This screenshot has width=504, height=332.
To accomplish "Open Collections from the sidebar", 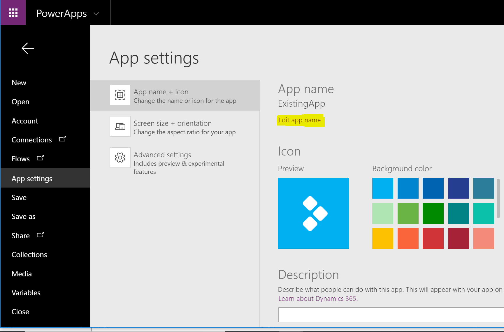I will 29,255.
